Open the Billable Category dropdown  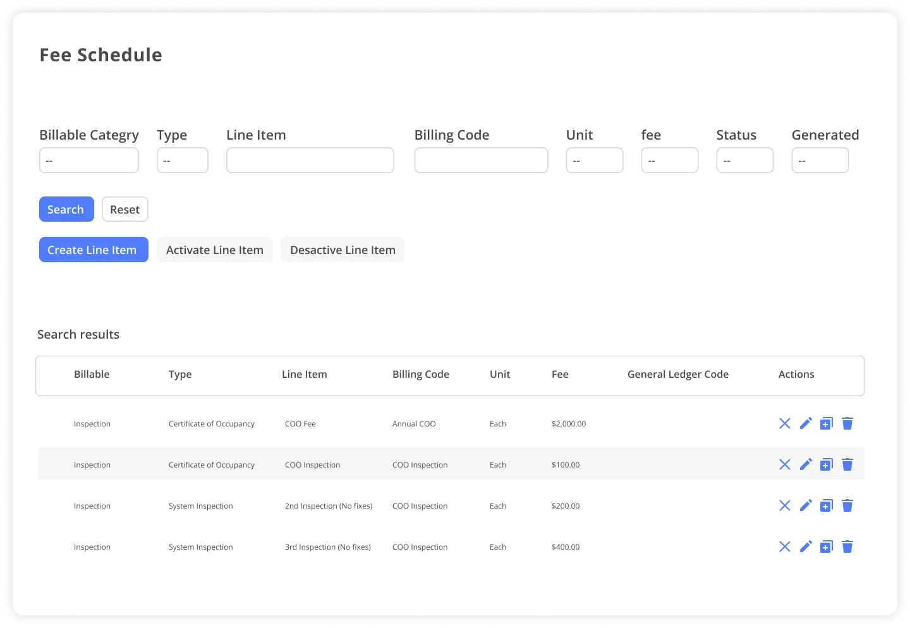[89, 160]
